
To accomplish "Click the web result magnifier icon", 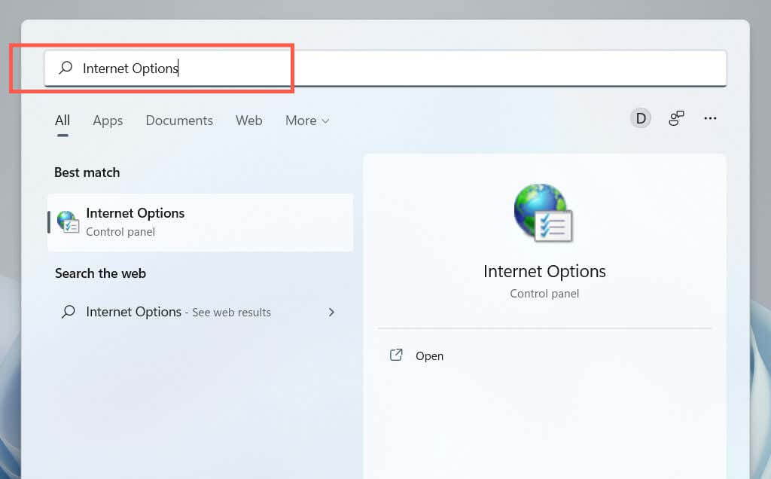I will (x=69, y=312).
